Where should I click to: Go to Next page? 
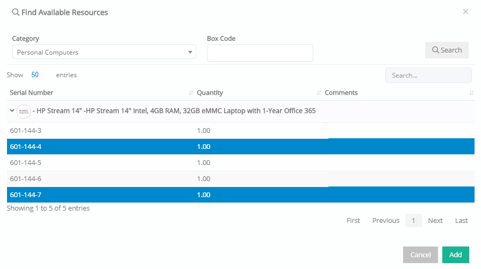[x=435, y=220]
